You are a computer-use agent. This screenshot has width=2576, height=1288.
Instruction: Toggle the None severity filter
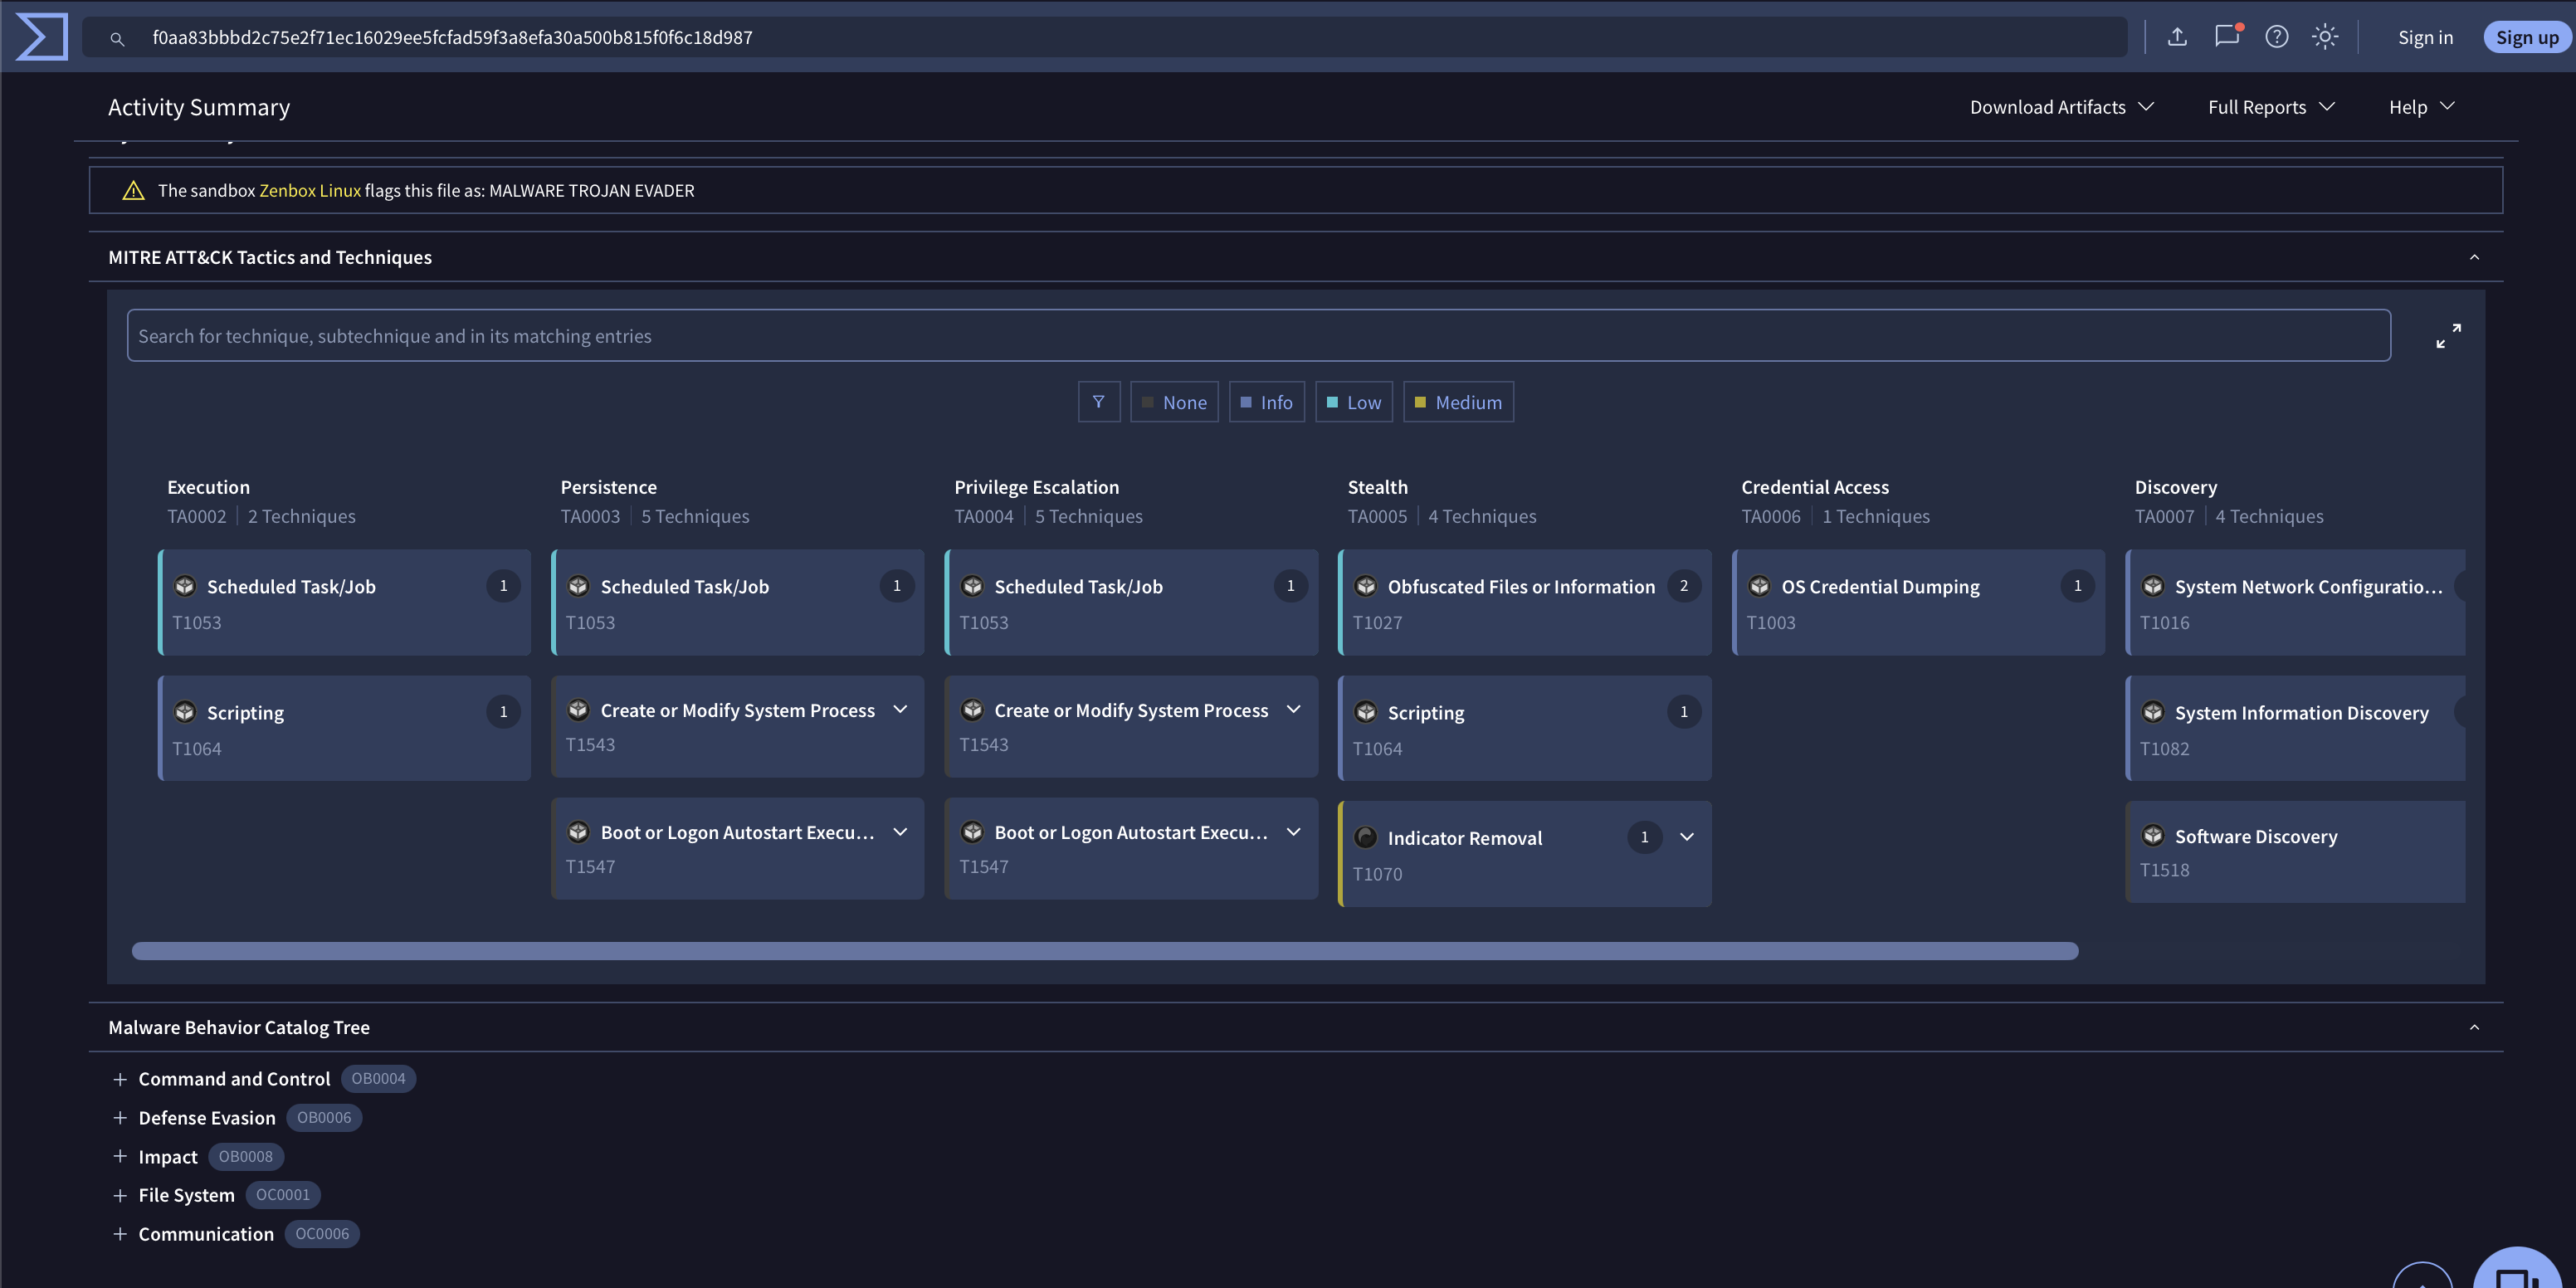[1174, 402]
